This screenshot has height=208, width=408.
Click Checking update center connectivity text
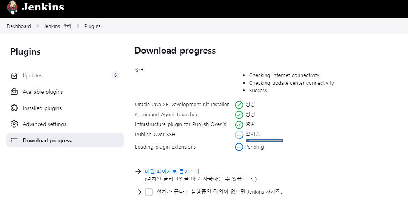pos(292,83)
